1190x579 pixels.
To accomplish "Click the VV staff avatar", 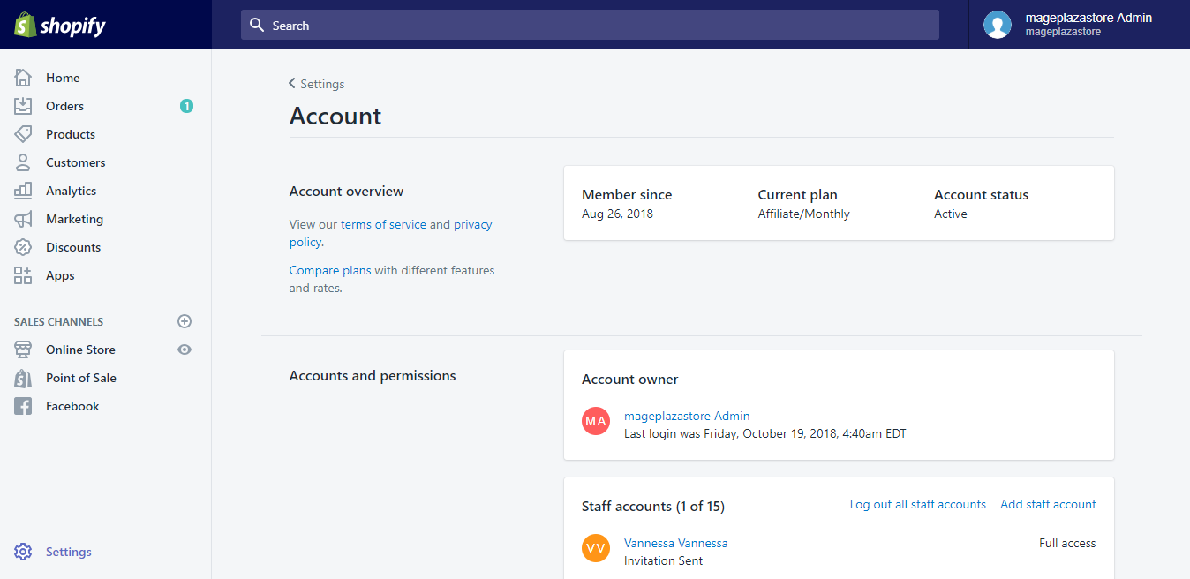I will click(x=596, y=548).
